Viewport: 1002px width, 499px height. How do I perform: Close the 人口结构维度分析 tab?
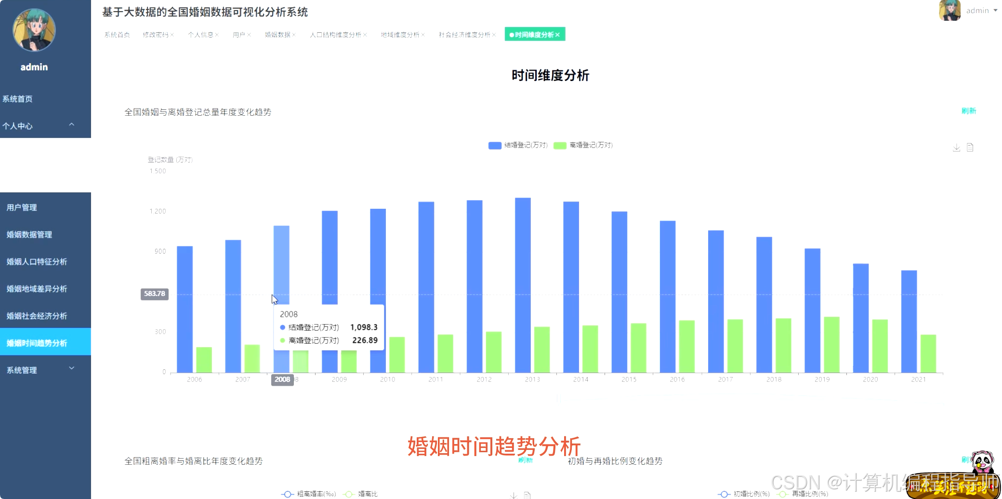[x=365, y=35]
